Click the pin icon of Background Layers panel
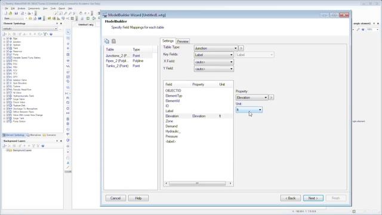This screenshot has height=215, width=382. tap(57, 141)
